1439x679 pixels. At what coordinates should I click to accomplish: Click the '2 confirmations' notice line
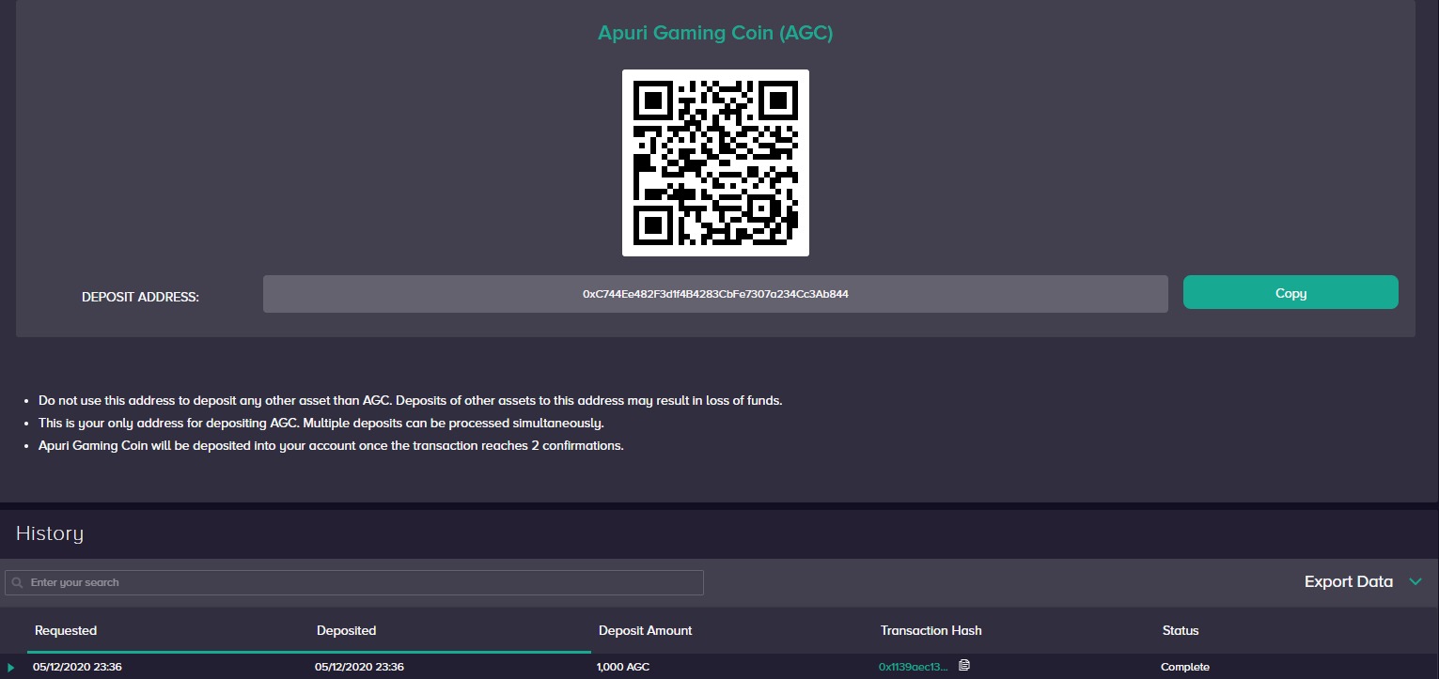(x=331, y=445)
